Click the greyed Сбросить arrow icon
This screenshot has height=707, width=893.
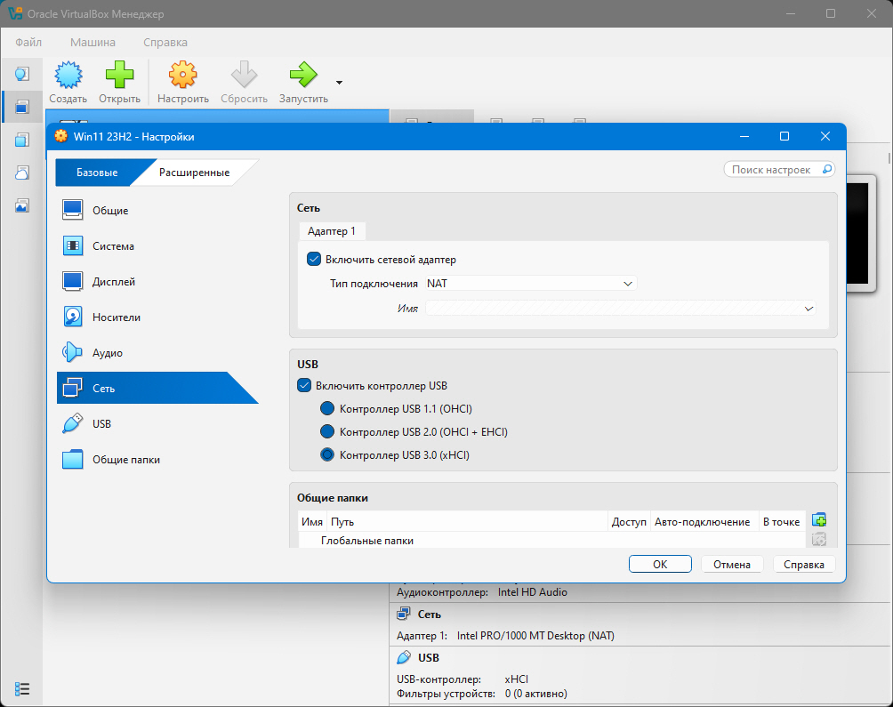pyautogui.click(x=245, y=75)
